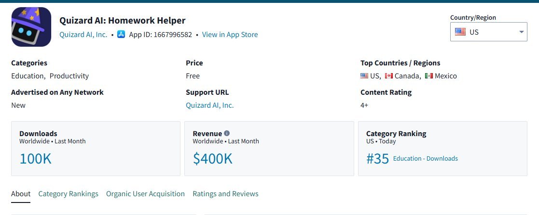
Task: Click the Quizard AI wizard app icon
Action: tap(31, 27)
